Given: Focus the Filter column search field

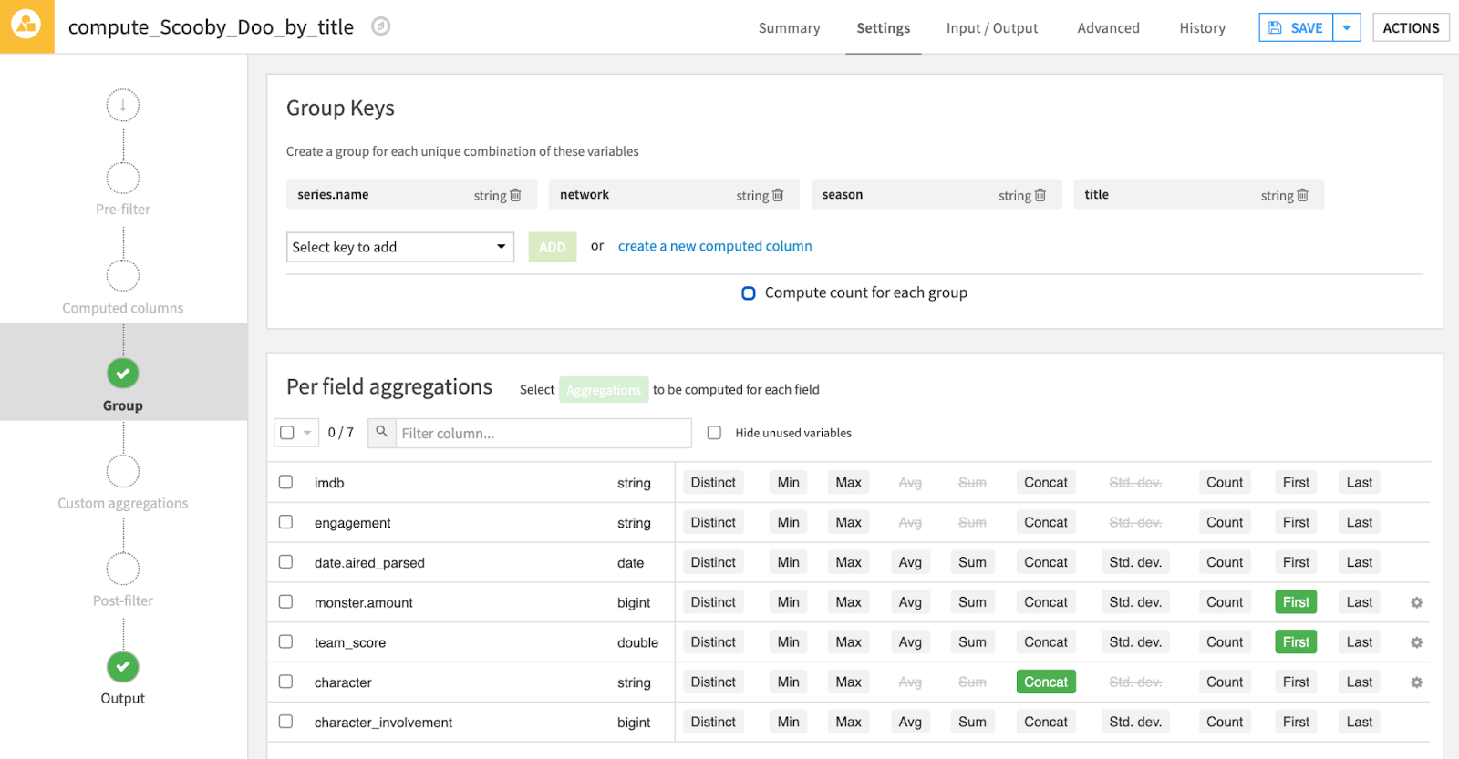Looking at the screenshot, I should pos(543,434).
